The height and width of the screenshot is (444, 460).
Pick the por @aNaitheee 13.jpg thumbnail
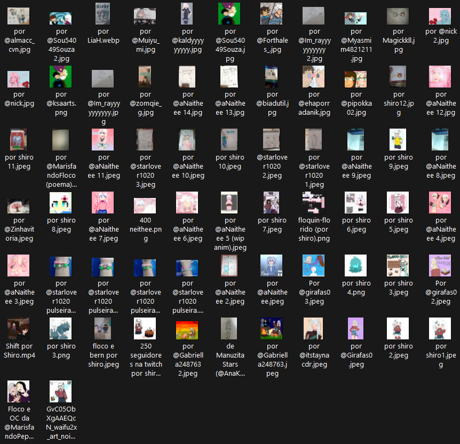coord(229,77)
